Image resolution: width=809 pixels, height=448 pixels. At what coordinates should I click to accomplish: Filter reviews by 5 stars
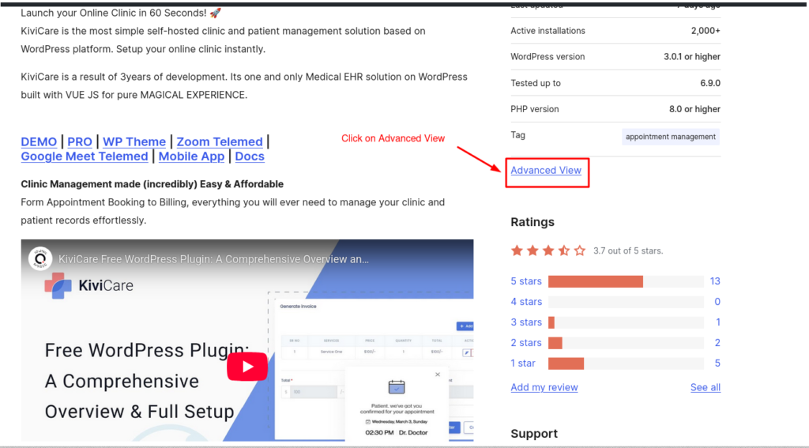point(526,281)
